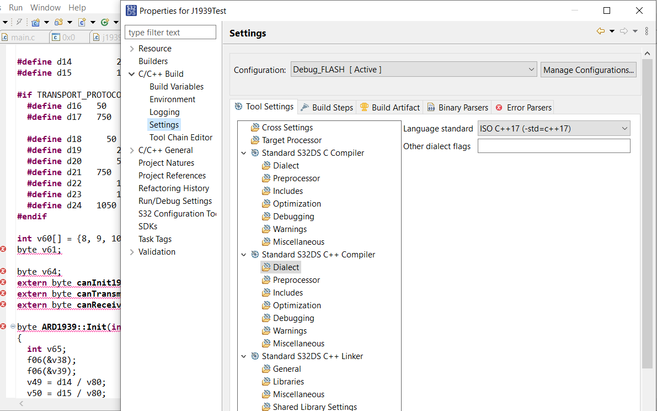Click the yellow back navigation arrow

601,31
